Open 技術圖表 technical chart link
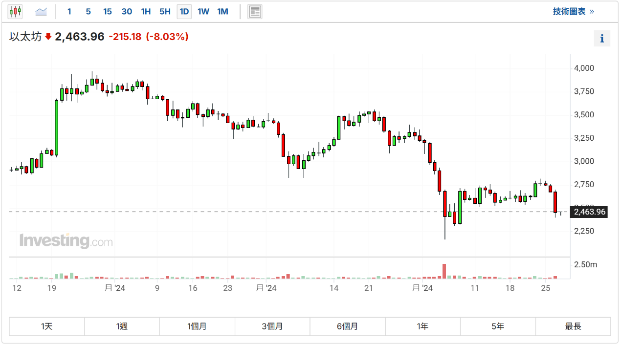Screen dimensions: 621x346 point(573,11)
